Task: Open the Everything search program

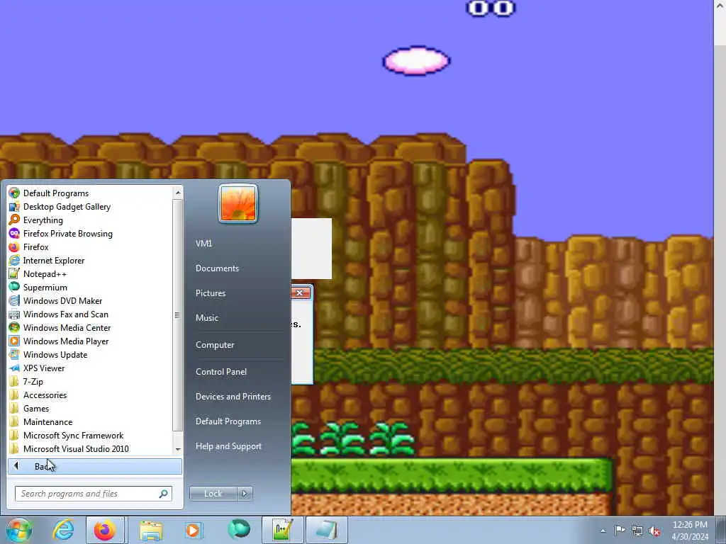Action: point(43,220)
